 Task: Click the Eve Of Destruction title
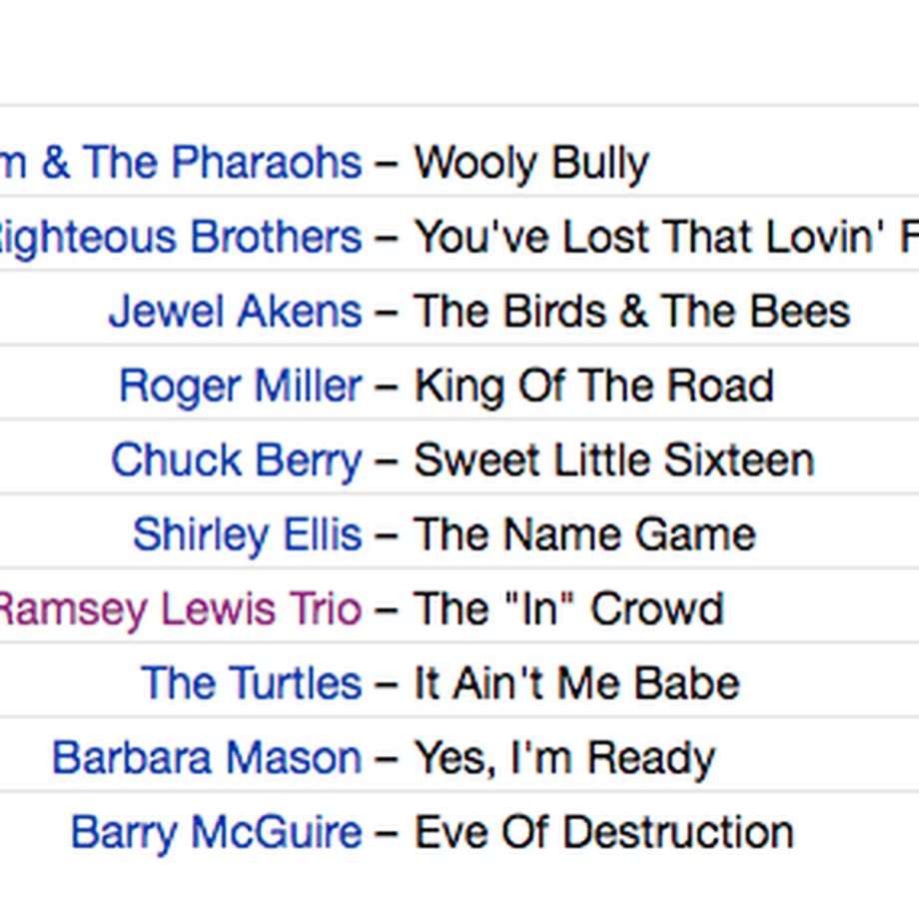coord(603,833)
